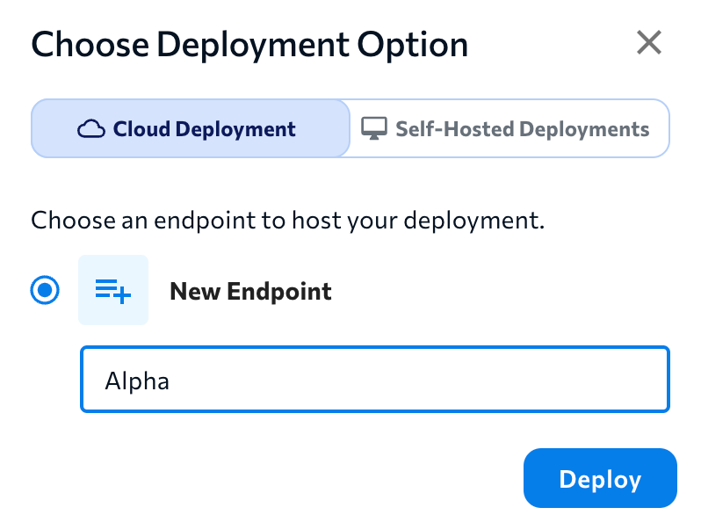The height and width of the screenshot is (522, 701).
Task: Click the New Endpoint list-plus icon
Action: [x=113, y=291]
